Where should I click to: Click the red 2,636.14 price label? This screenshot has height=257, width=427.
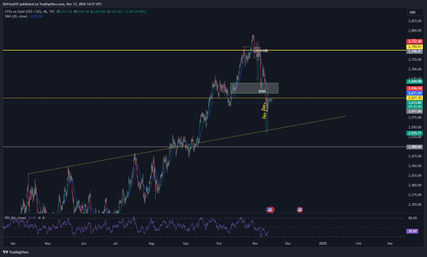[415, 88]
